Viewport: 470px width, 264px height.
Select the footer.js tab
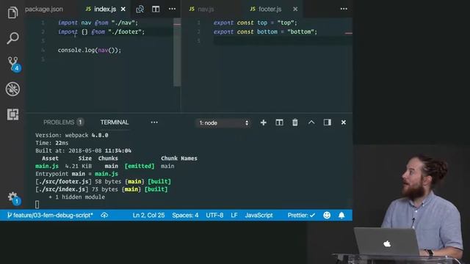point(266,10)
